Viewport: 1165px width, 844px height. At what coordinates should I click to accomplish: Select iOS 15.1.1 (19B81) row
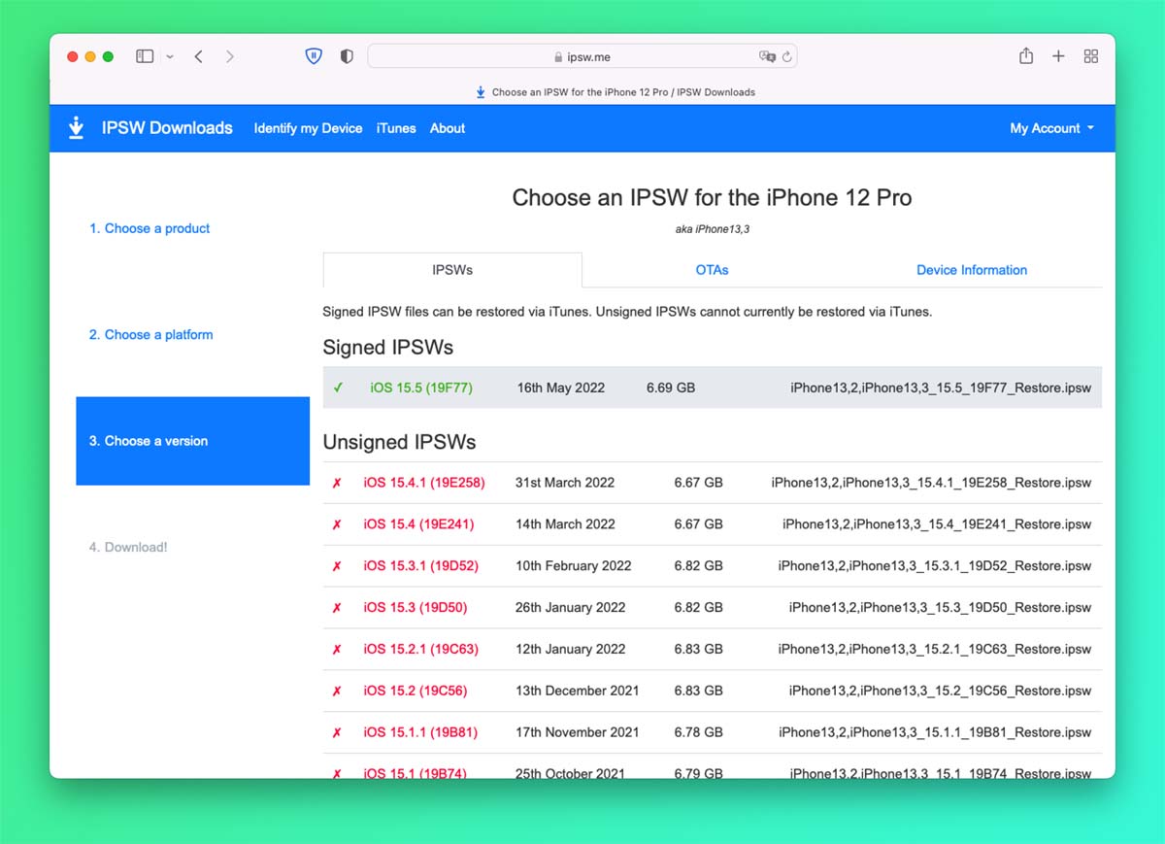[x=713, y=733]
